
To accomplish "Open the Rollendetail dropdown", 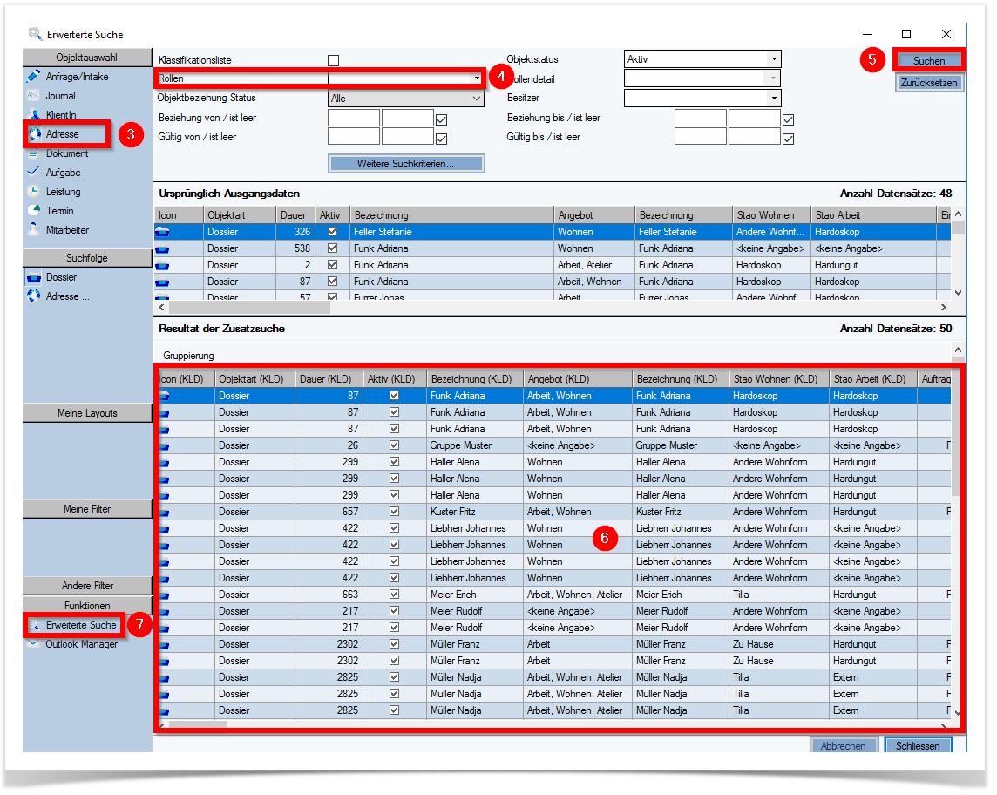I will click(773, 78).
